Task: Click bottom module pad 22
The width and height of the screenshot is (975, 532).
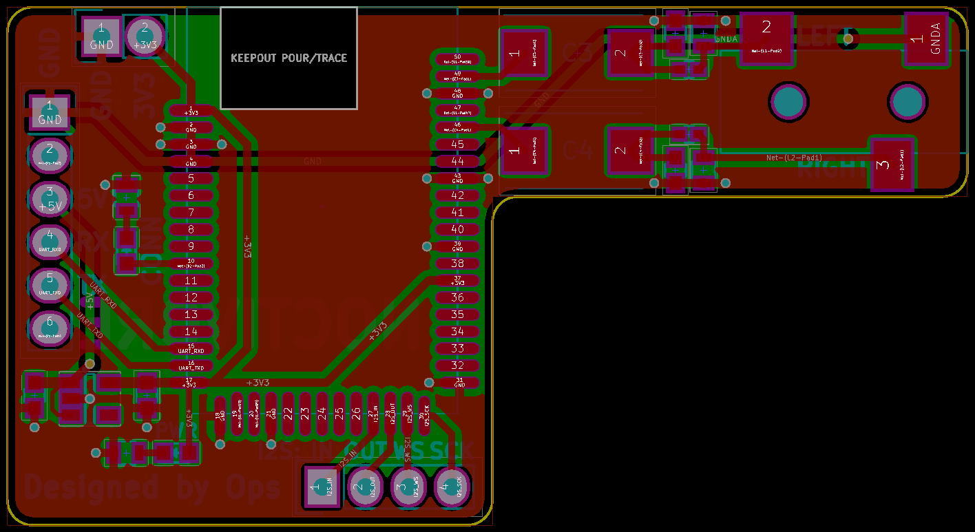Action: point(288,414)
